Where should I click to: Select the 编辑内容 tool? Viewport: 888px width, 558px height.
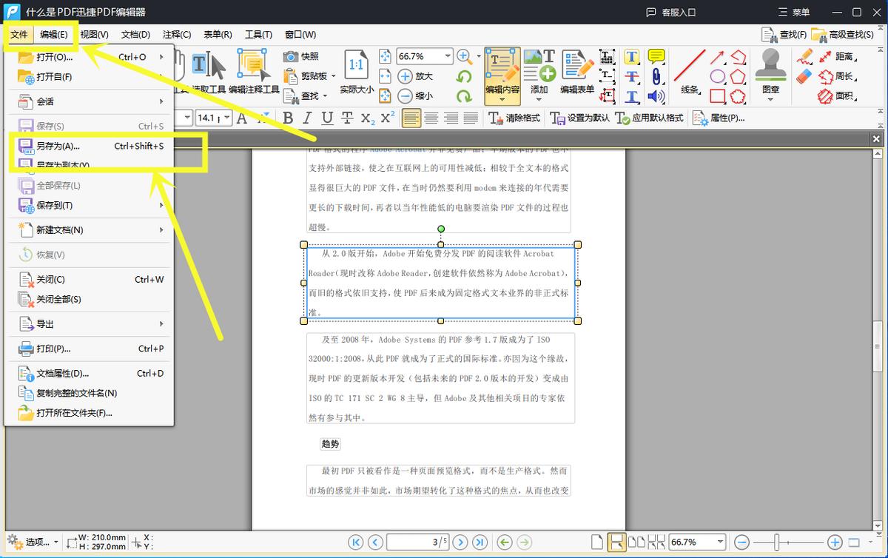tap(502, 75)
